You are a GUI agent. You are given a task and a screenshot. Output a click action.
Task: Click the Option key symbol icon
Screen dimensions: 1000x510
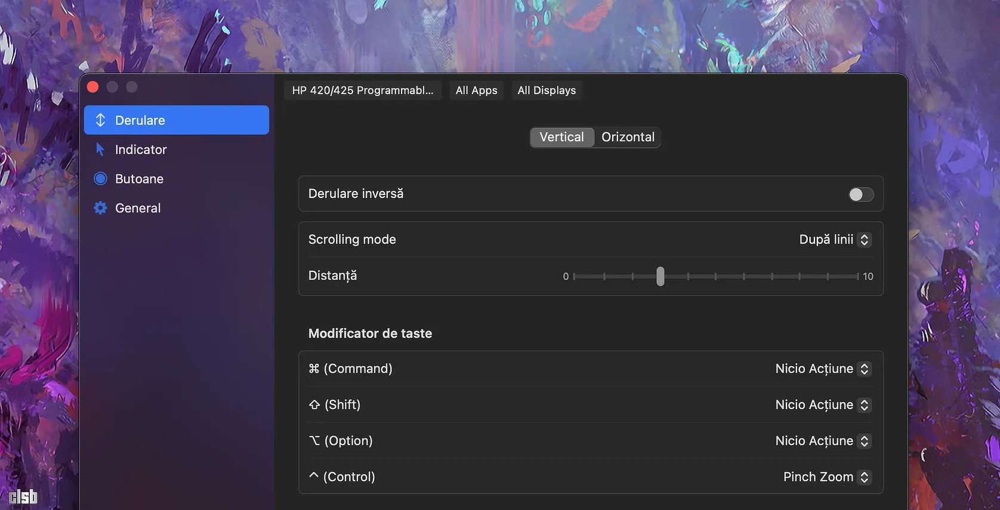(x=314, y=441)
